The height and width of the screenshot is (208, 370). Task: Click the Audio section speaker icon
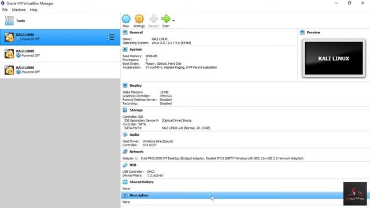(125, 135)
